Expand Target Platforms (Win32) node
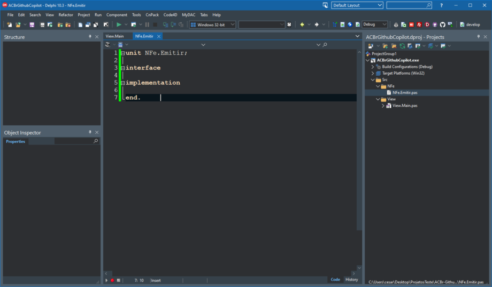The height and width of the screenshot is (287, 492). click(x=373, y=73)
